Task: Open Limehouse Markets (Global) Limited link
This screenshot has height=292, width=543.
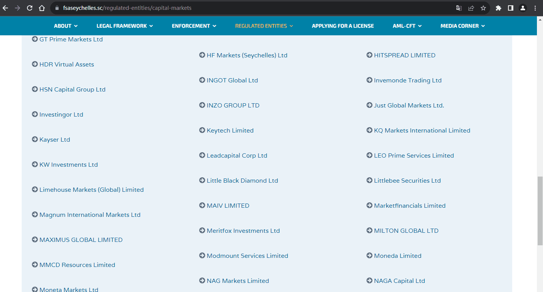Action: point(92,189)
